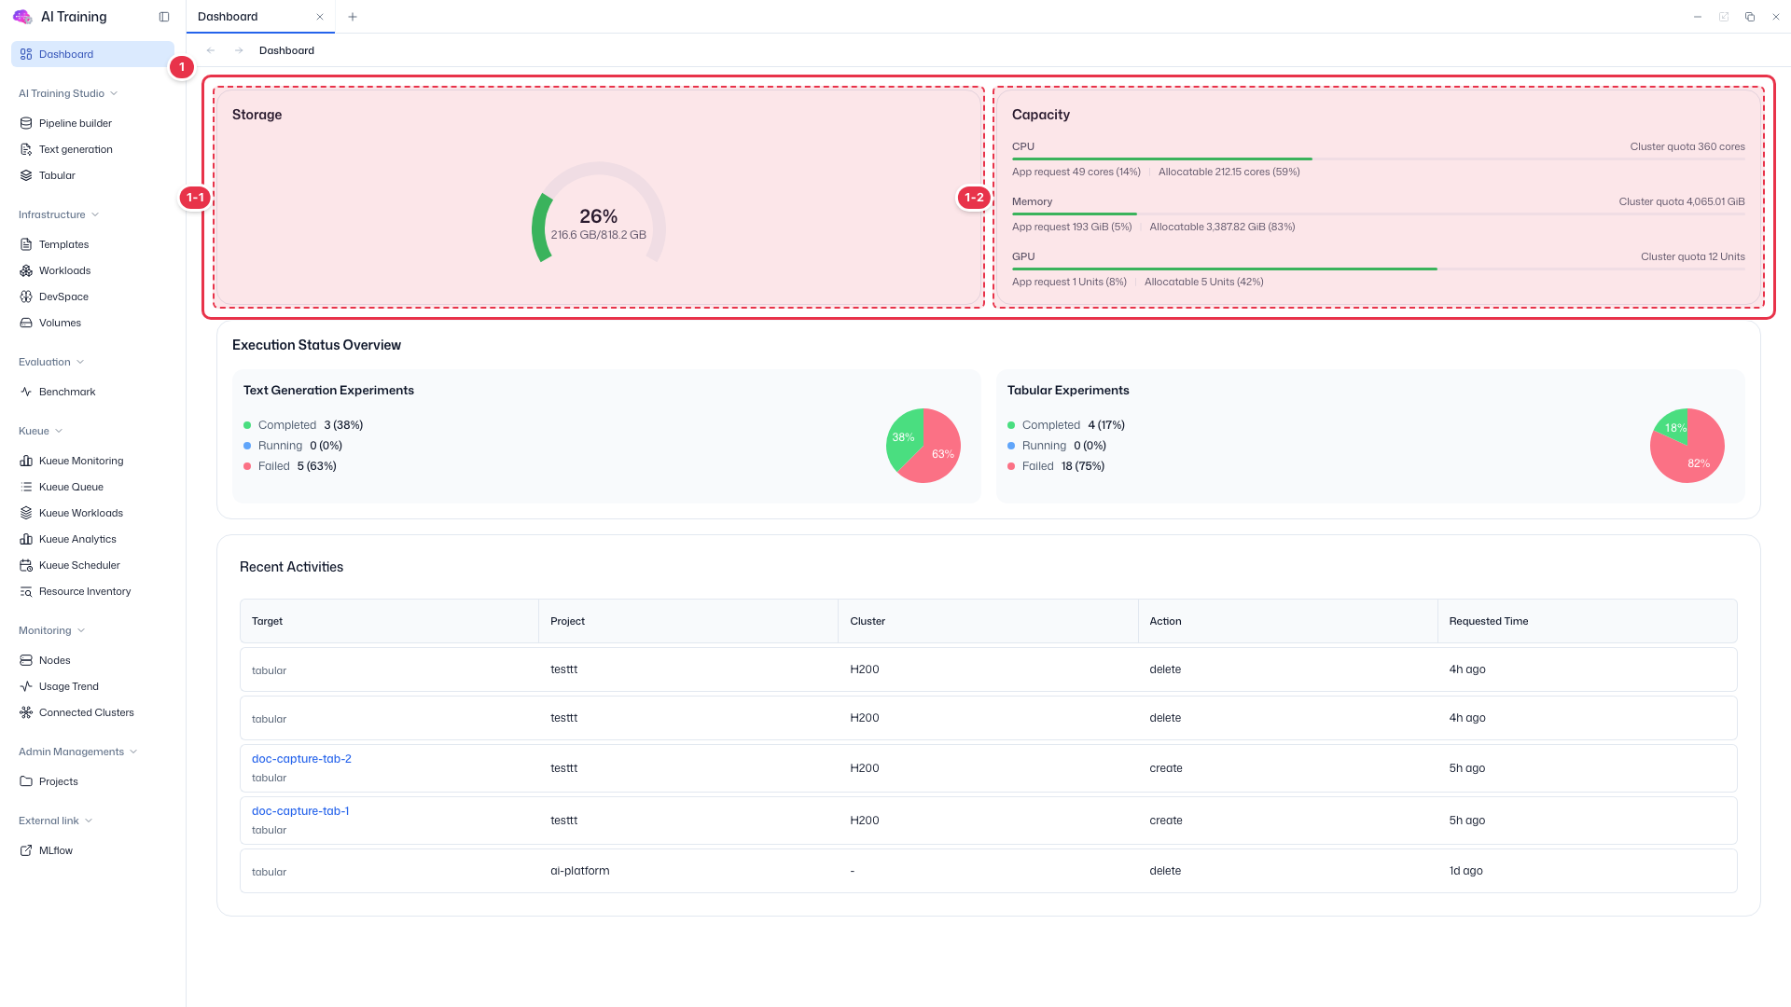The width and height of the screenshot is (1791, 1007).
Task: Open Nodes server icon
Action: (26, 660)
